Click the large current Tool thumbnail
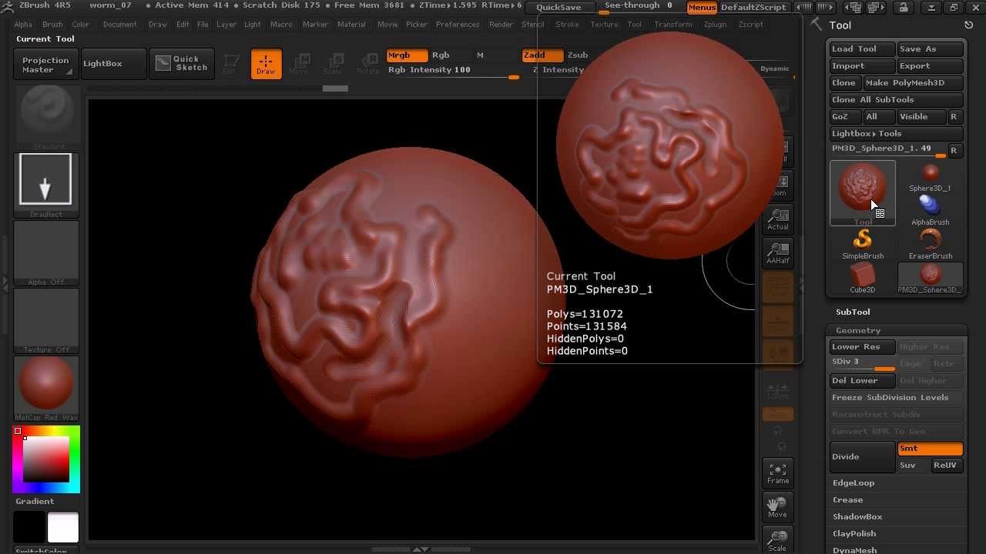This screenshot has width=986, height=554. [863, 193]
